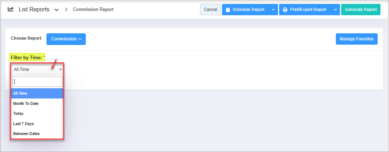Click the Print/Export Report button

[x=308, y=10]
